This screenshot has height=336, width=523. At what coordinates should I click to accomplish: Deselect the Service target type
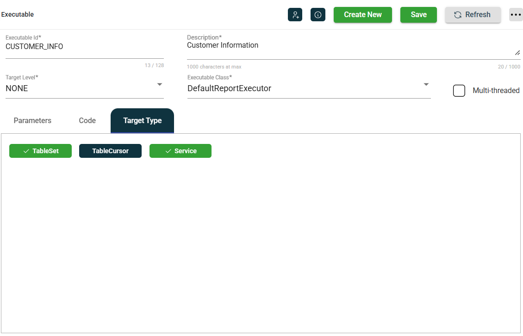(x=181, y=151)
